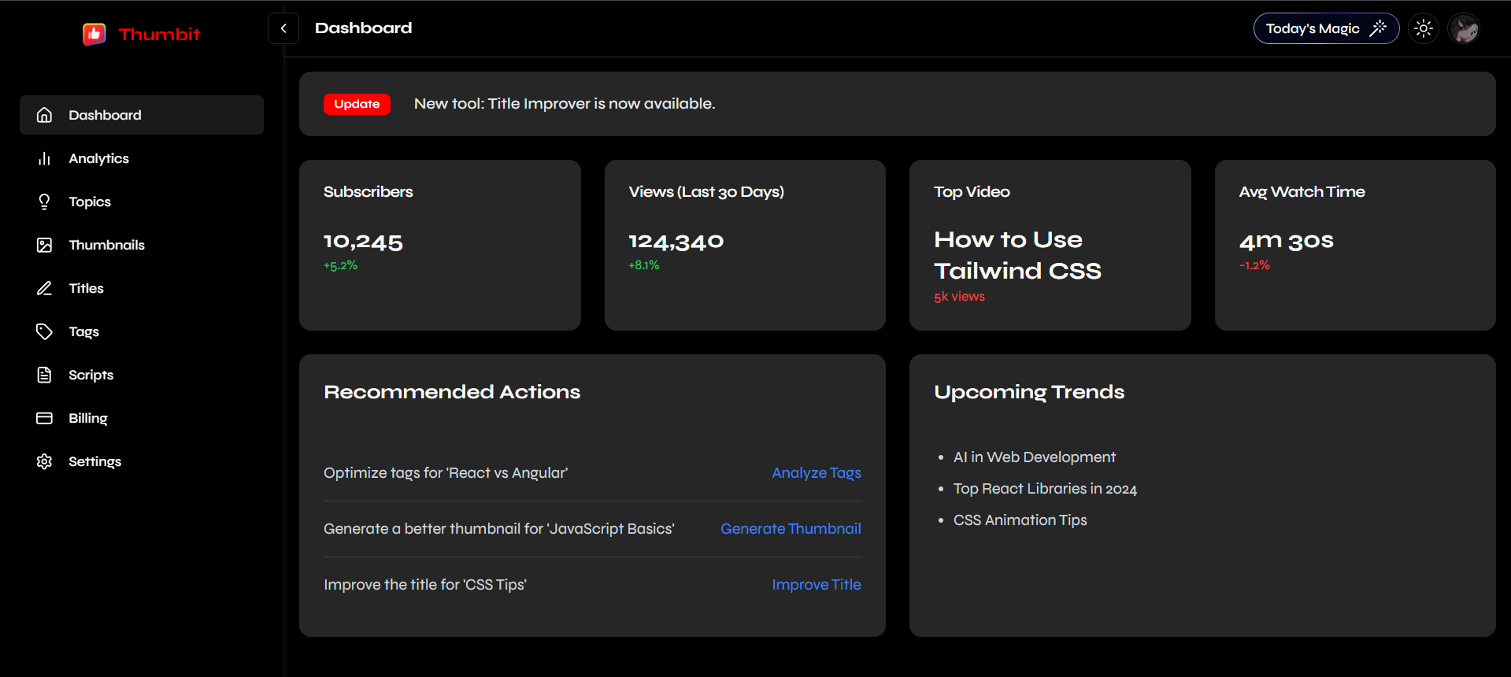Click the user avatar picture
The image size is (1511, 677).
(1464, 28)
